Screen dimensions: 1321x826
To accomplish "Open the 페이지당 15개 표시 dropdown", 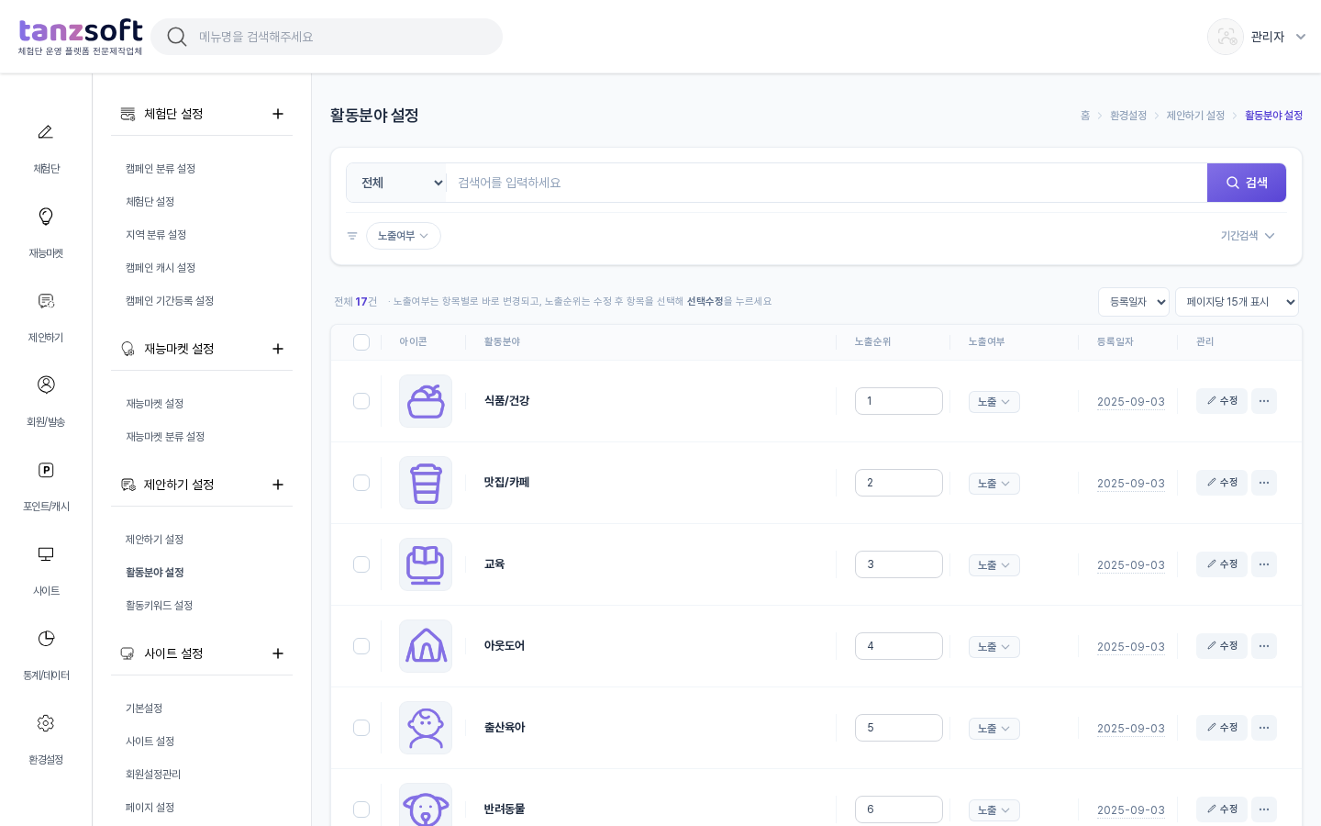I will (x=1237, y=302).
